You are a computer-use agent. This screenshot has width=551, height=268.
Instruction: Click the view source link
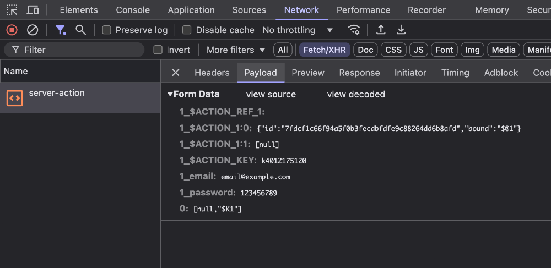[x=271, y=94]
